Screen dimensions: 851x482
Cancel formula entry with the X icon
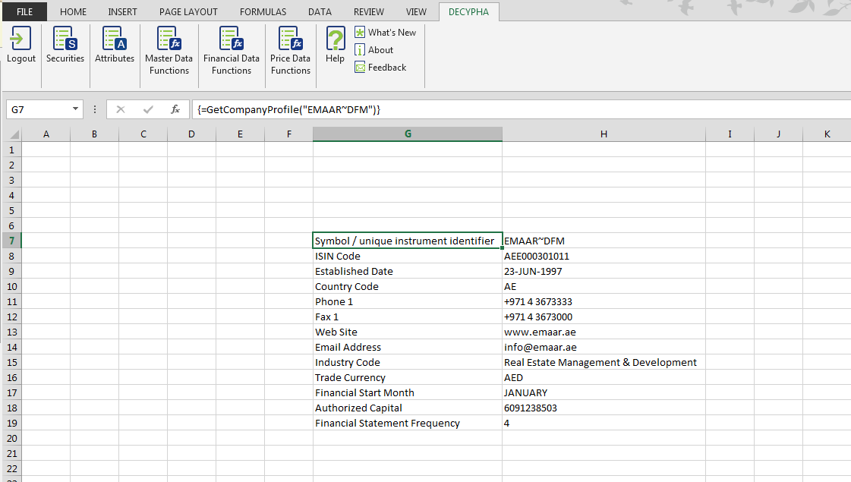[x=121, y=109]
